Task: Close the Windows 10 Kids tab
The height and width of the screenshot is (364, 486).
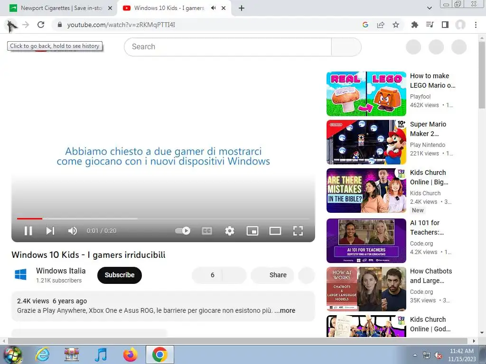Action: click(224, 8)
